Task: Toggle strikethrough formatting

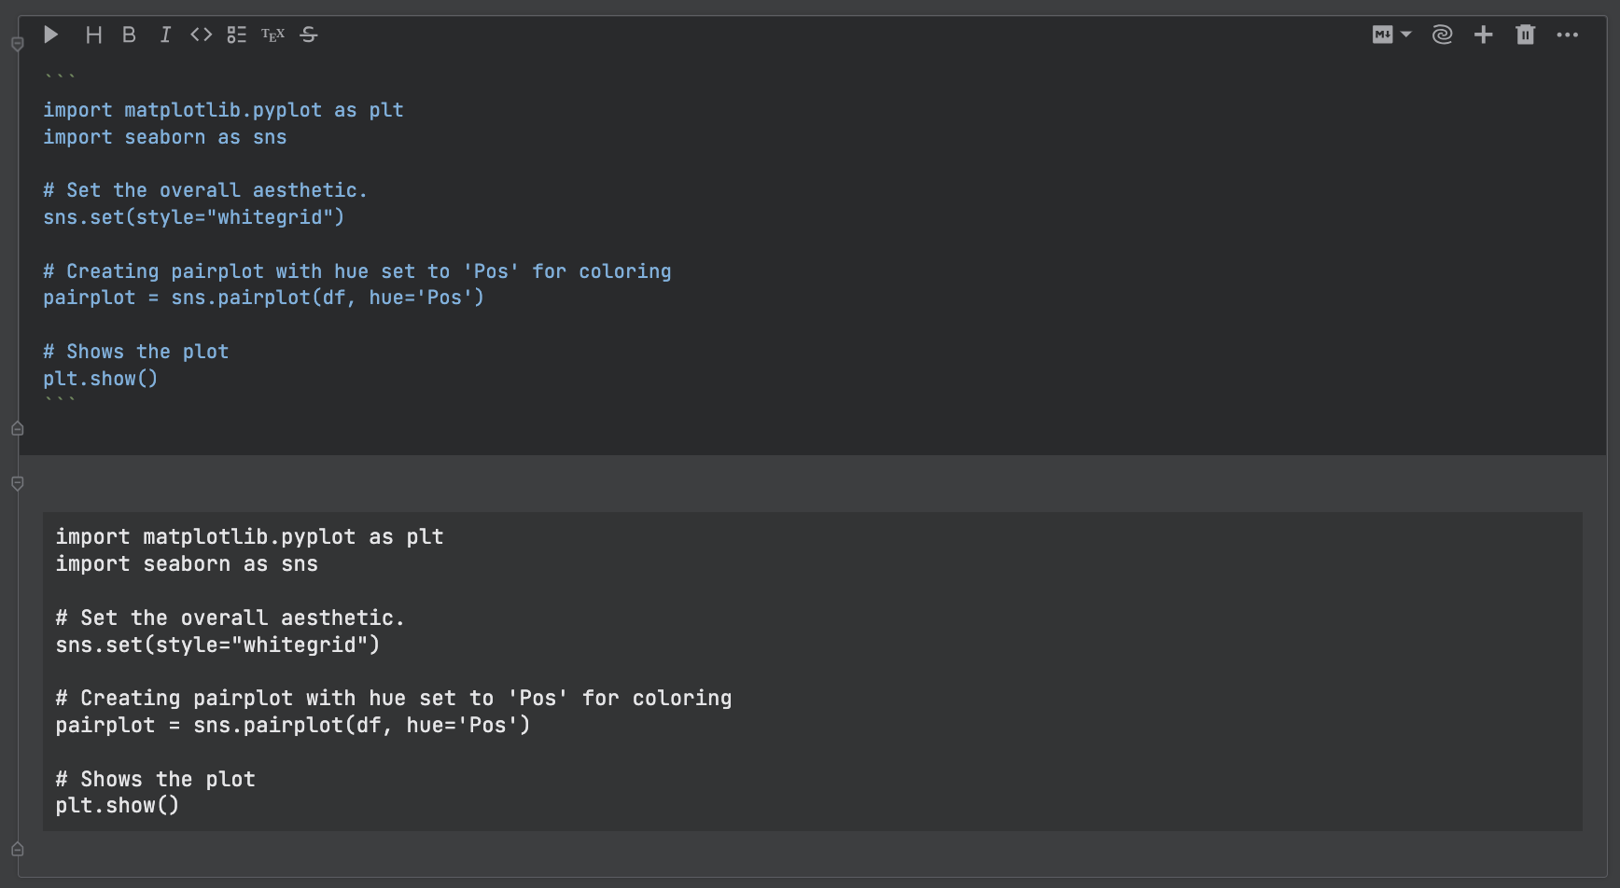Action: coord(309,35)
